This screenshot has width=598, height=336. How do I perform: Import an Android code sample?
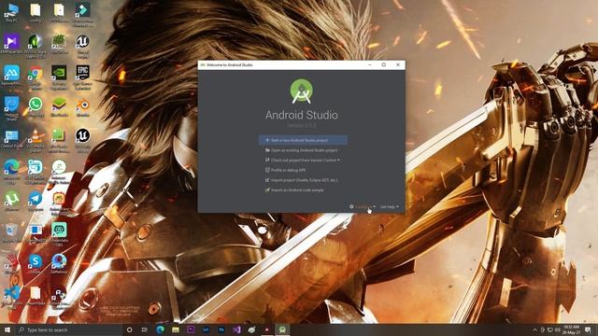pyautogui.click(x=294, y=189)
